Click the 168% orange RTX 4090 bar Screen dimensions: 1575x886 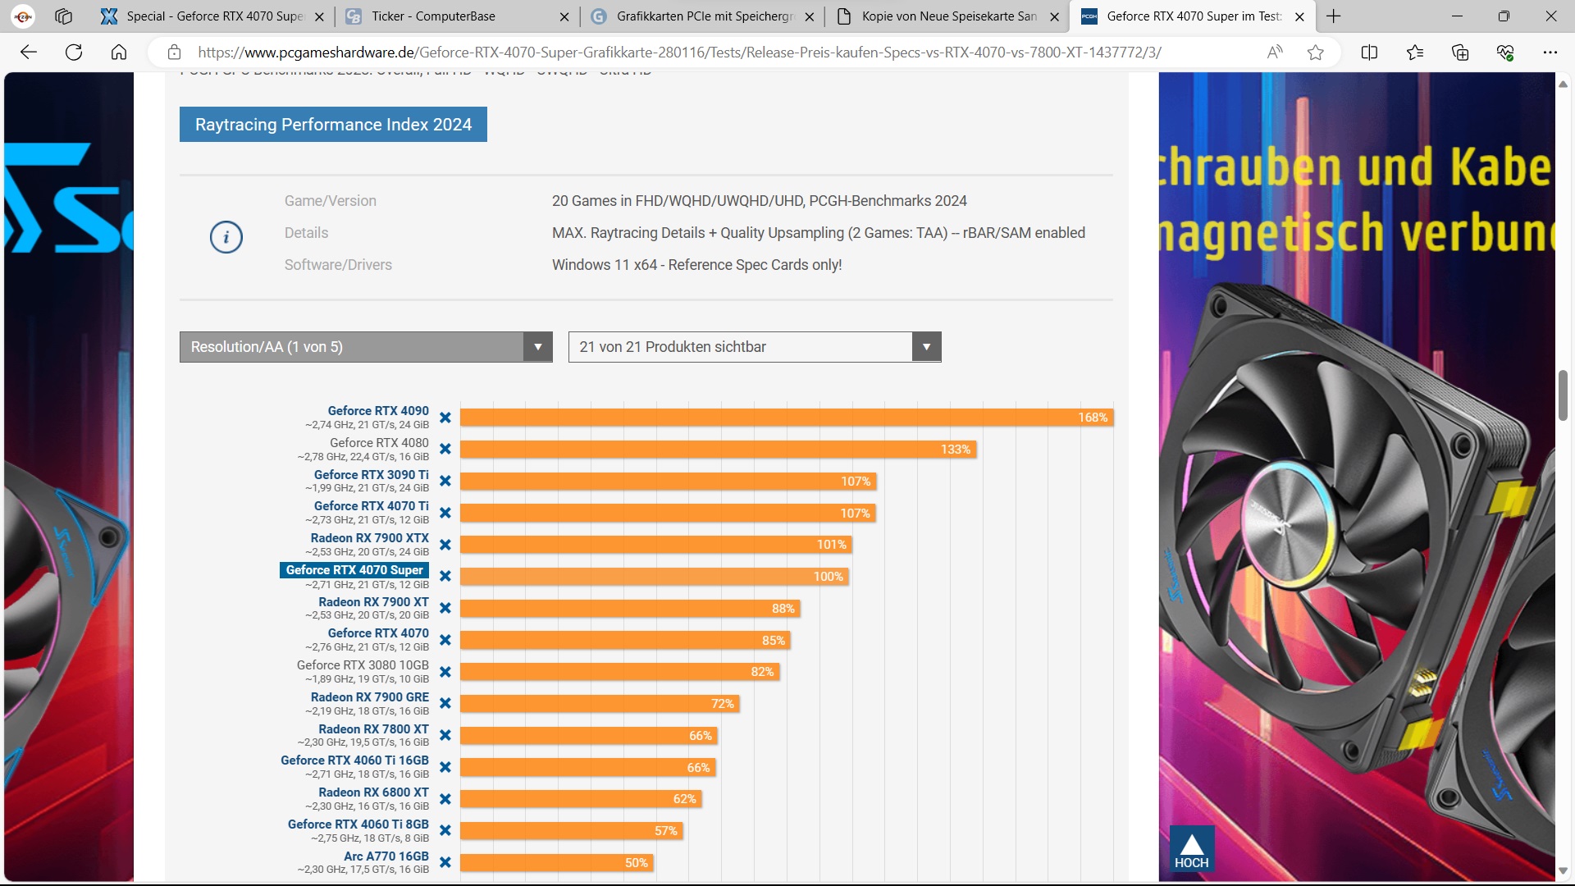[x=785, y=418]
